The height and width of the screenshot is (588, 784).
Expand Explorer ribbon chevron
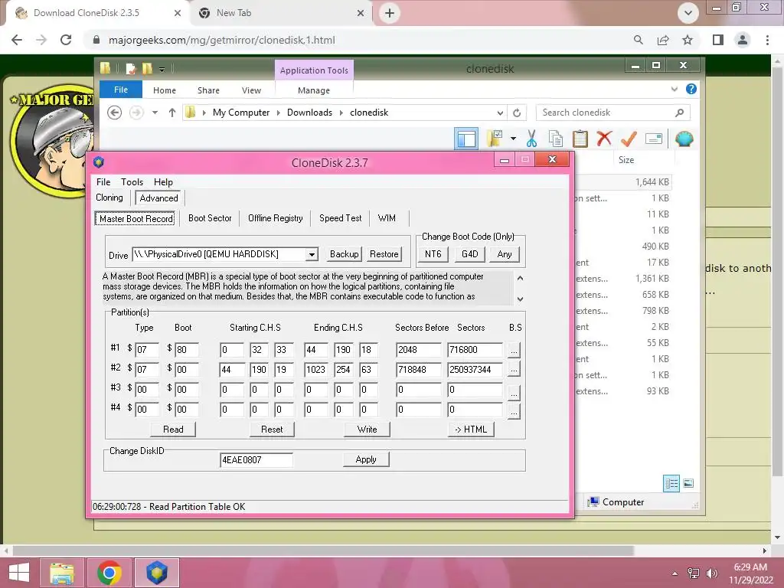674,89
